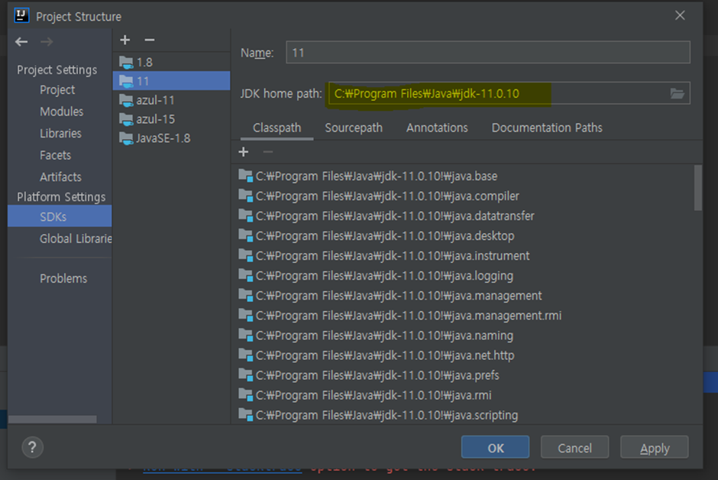
Task: Click the forward navigation arrow
Action: 47,42
